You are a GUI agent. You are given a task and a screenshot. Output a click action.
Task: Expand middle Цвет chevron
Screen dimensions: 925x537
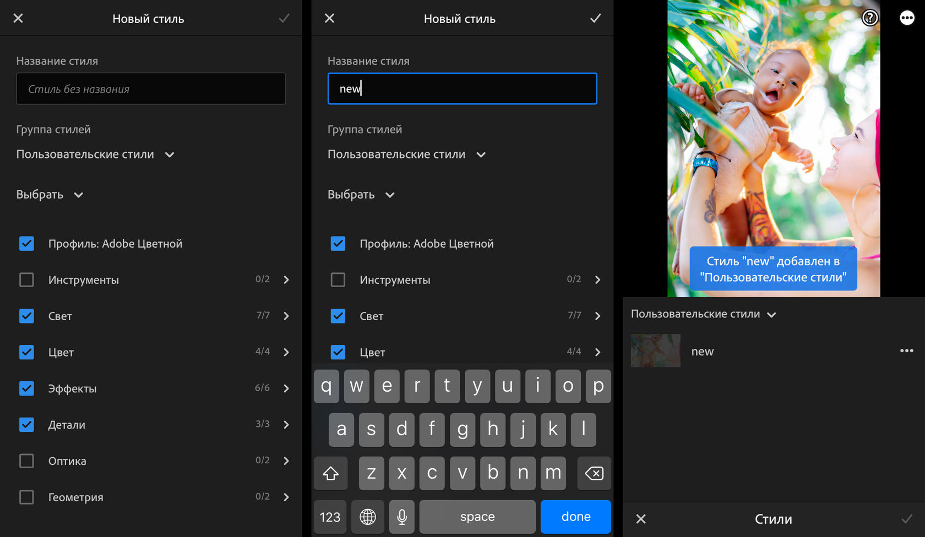click(598, 352)
